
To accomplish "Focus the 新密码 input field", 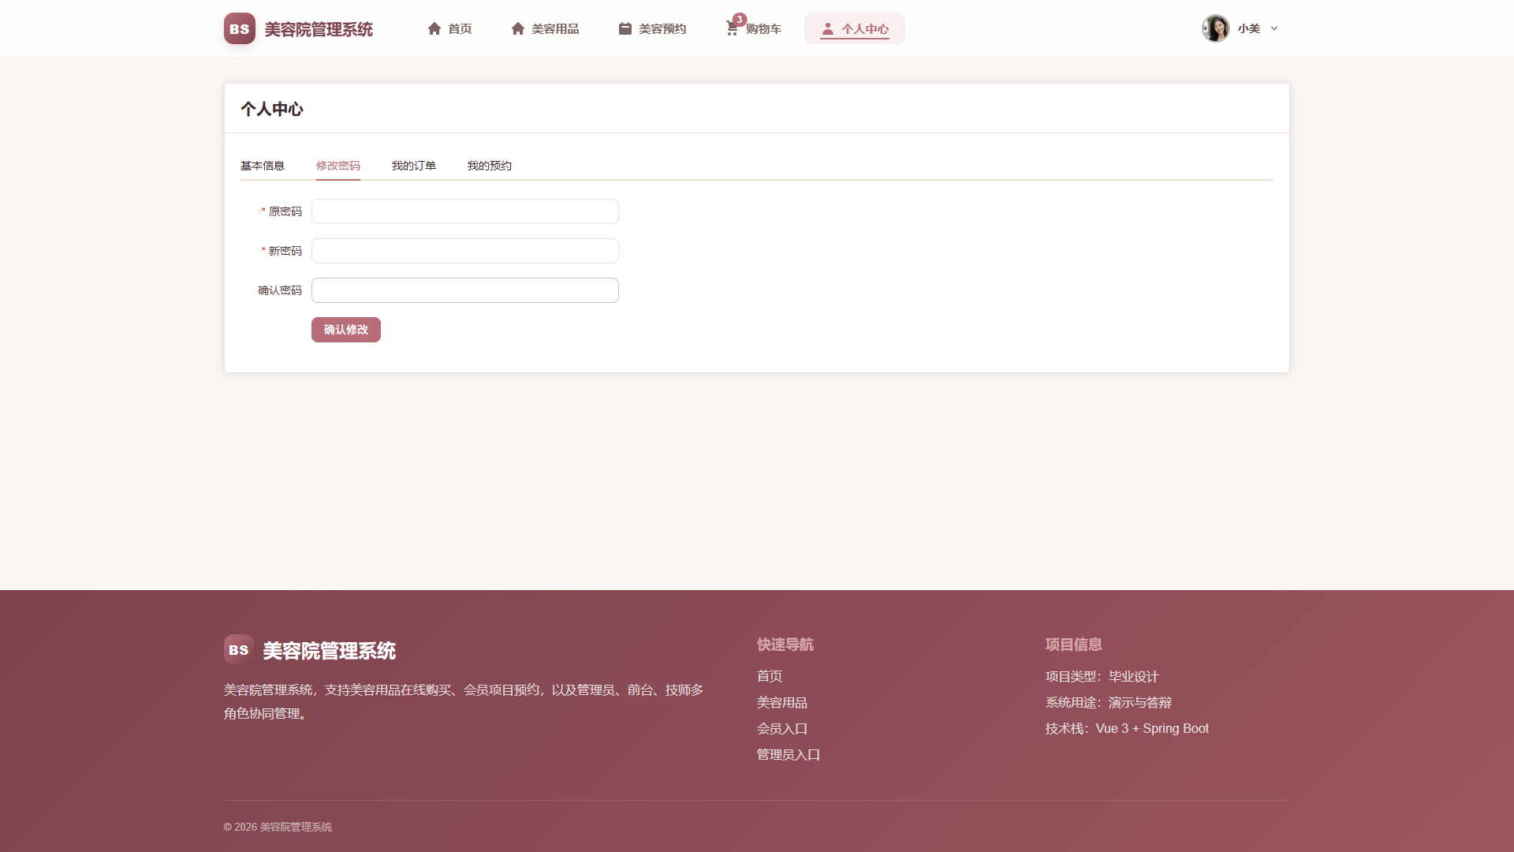I will click(465, 251).
